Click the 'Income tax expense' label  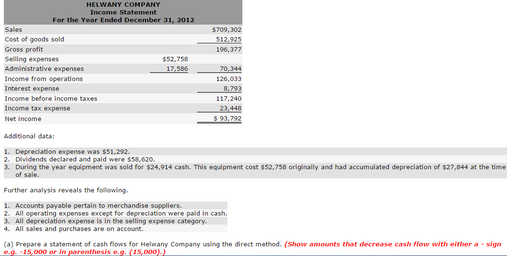pyautogui.click(x=38, y=108)
